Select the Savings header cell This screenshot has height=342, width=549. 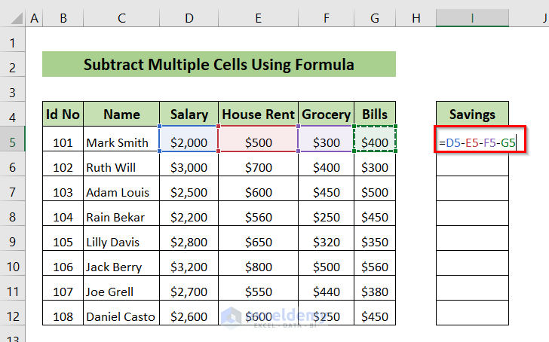tap(472, 115)
